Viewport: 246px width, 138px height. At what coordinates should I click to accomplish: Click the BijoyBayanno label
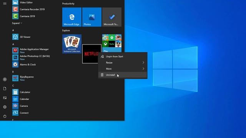(x=27, y=77)
